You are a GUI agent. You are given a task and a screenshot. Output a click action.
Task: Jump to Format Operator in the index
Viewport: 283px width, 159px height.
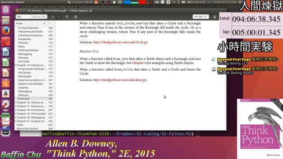tap(34, 28)
